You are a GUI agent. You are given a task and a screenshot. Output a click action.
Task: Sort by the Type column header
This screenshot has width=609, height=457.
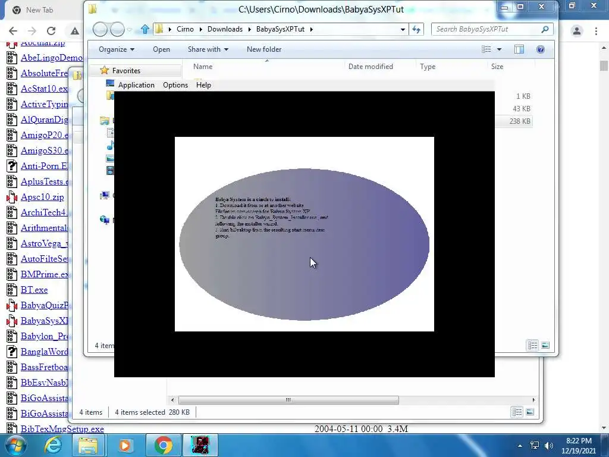[428, 67]
